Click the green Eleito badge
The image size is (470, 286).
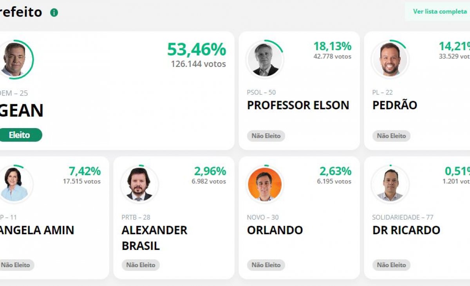tap(20, 135)
